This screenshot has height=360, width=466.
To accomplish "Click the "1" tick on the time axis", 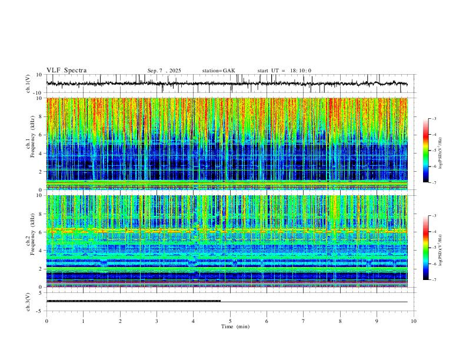I will (x=83, y=321).
